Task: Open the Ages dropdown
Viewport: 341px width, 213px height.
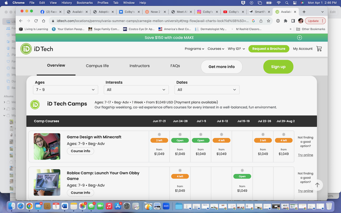Action: point(66,90)
